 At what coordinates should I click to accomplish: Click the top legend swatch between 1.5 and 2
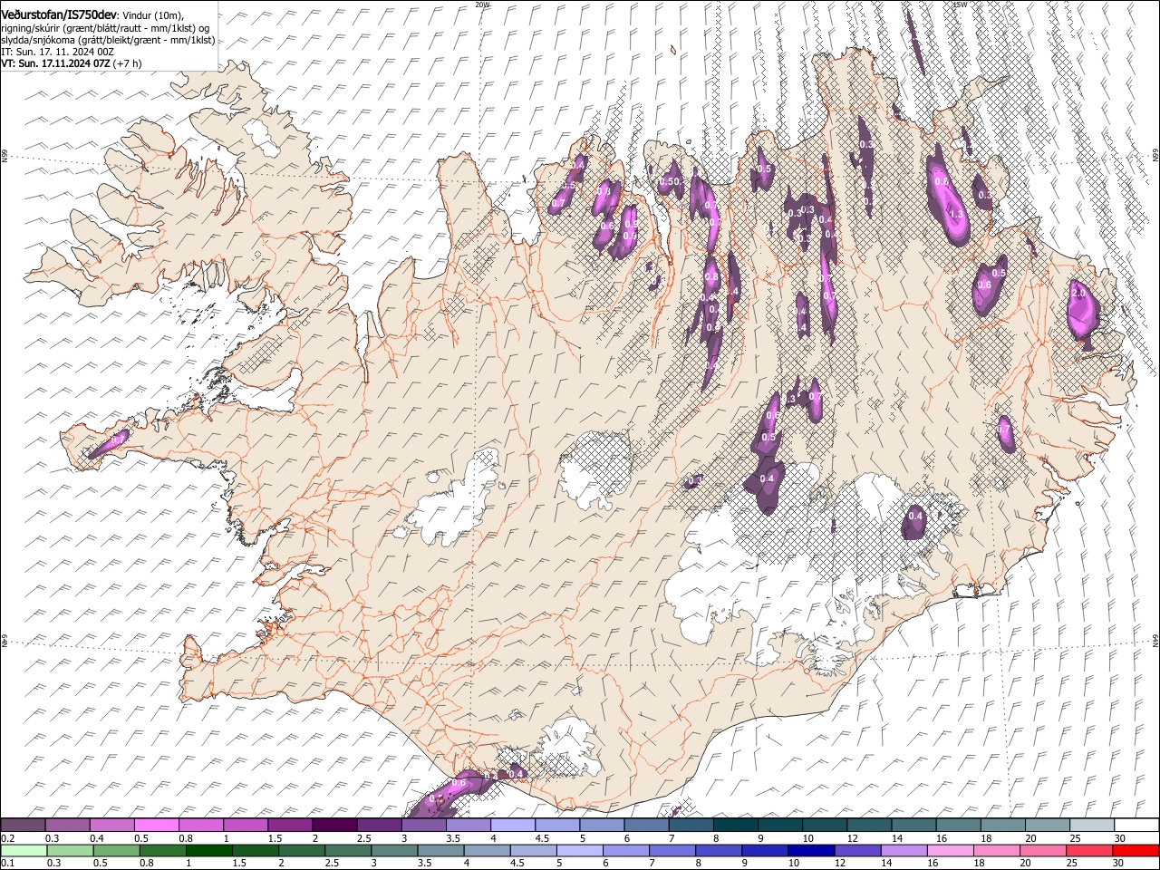pos(290,825)
